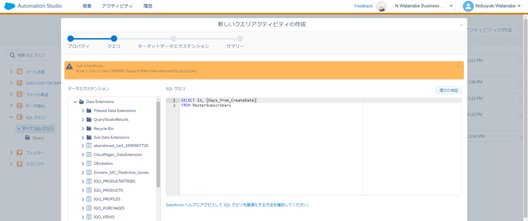
Task: Click the DATA COPY OR IMPORT icon
Action: tap(19, 83)
